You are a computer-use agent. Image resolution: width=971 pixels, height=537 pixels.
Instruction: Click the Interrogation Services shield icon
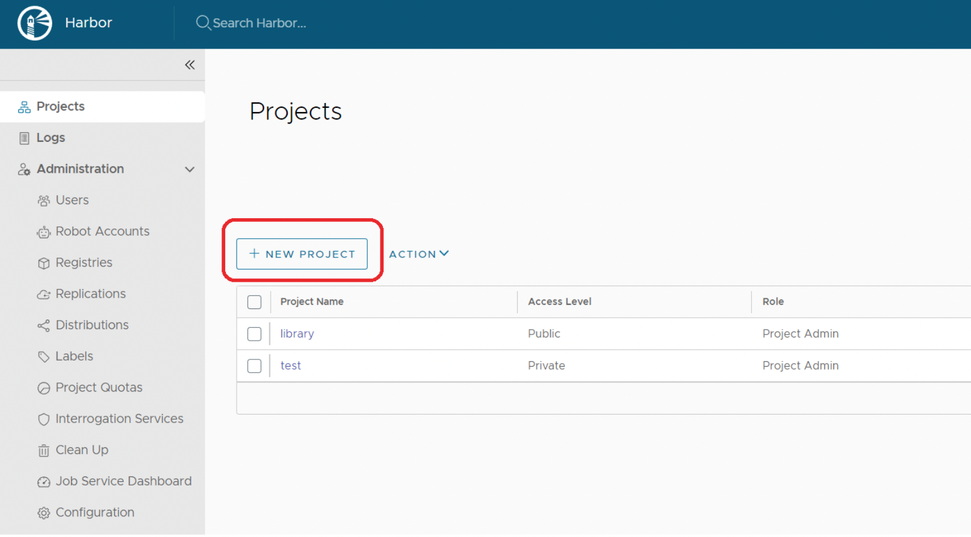pos(44,419)
